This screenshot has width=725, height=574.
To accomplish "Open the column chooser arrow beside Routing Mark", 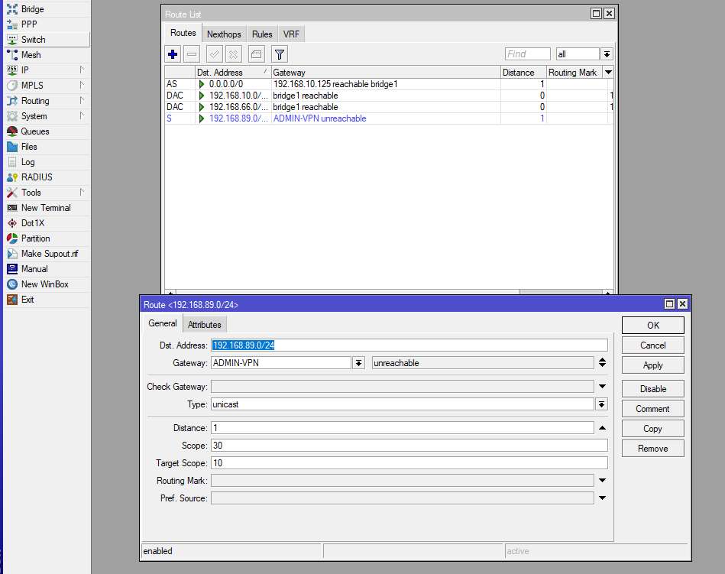I will pos(608,72).
